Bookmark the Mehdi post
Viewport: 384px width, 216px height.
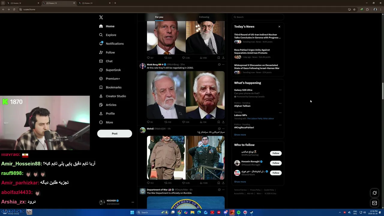(219, 183)
